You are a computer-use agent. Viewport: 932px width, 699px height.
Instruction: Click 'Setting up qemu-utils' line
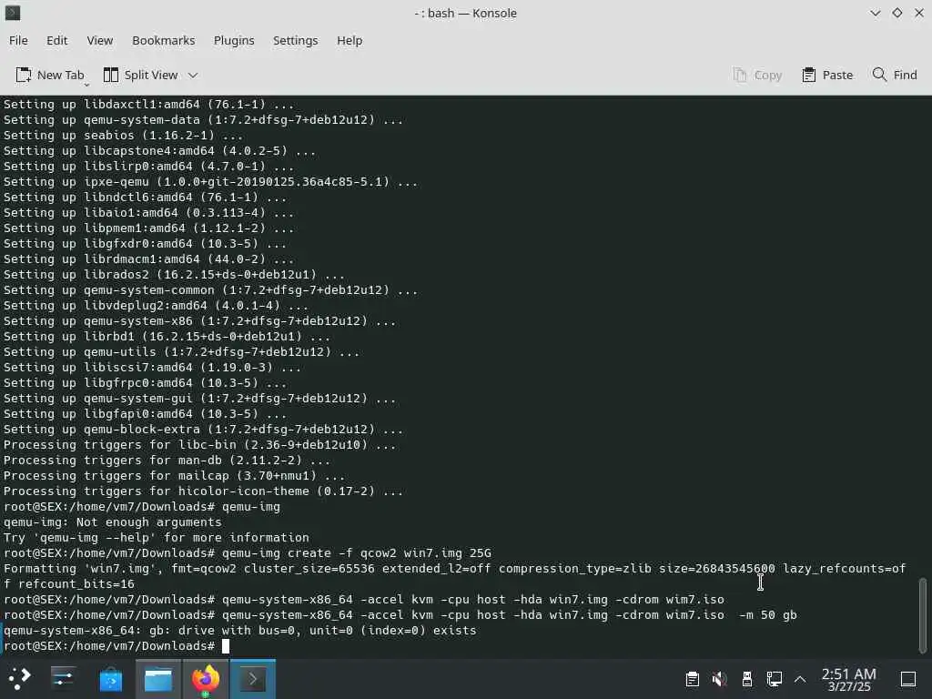coord(181,351)
